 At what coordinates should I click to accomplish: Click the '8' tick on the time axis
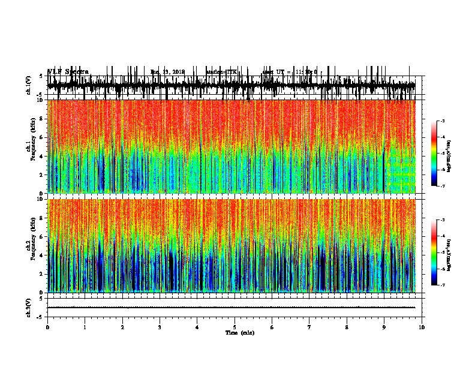(x=347, y=327)
